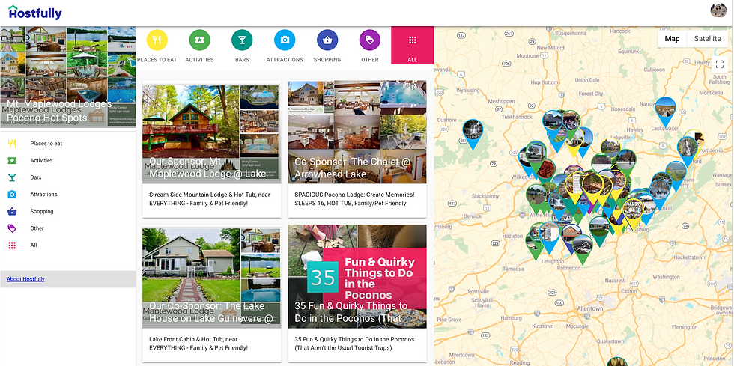Image resolution: width=734 pixels, height=366 pixels.
Task: Open sidebar Shopping text link
Action: click(42, 212)
